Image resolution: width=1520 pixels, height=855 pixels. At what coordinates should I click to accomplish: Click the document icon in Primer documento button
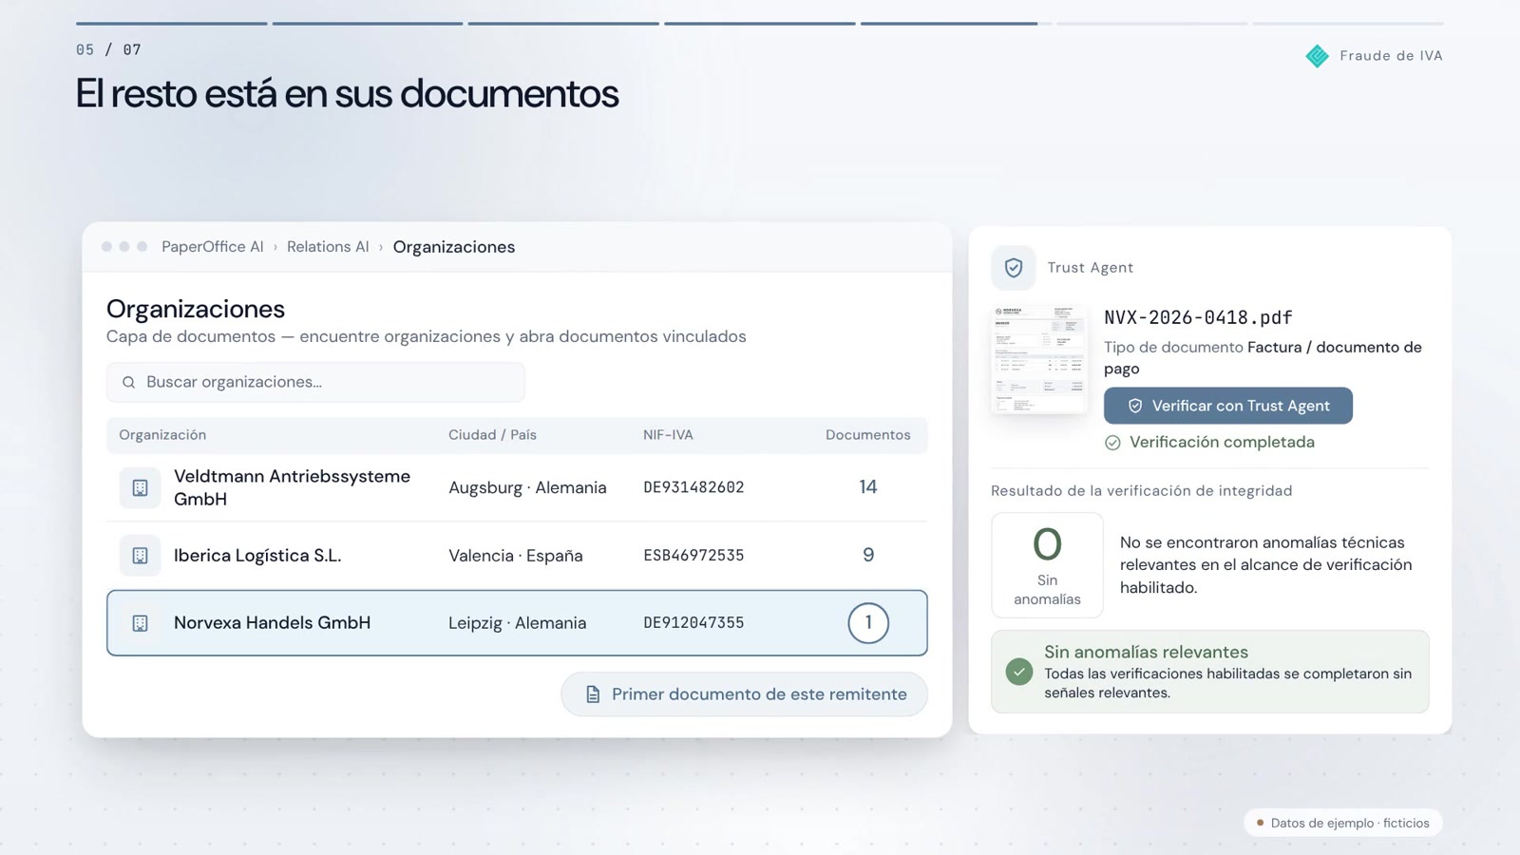coord(593,694)
